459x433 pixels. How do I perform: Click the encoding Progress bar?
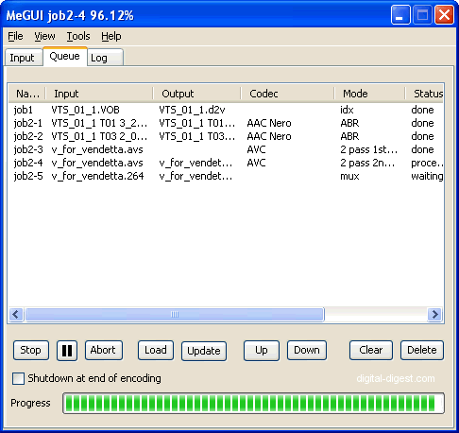point(253,403)
